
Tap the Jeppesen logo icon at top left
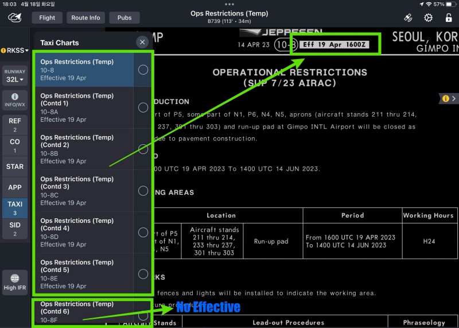pyautogui.click(x=14, y=18)
